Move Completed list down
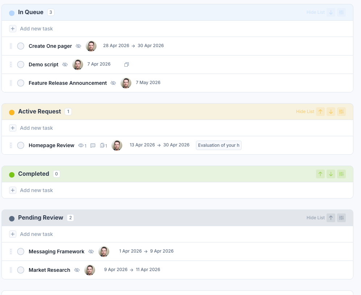Screen dimensions: 361x295 pyautogui.click(x=331, y=174)
